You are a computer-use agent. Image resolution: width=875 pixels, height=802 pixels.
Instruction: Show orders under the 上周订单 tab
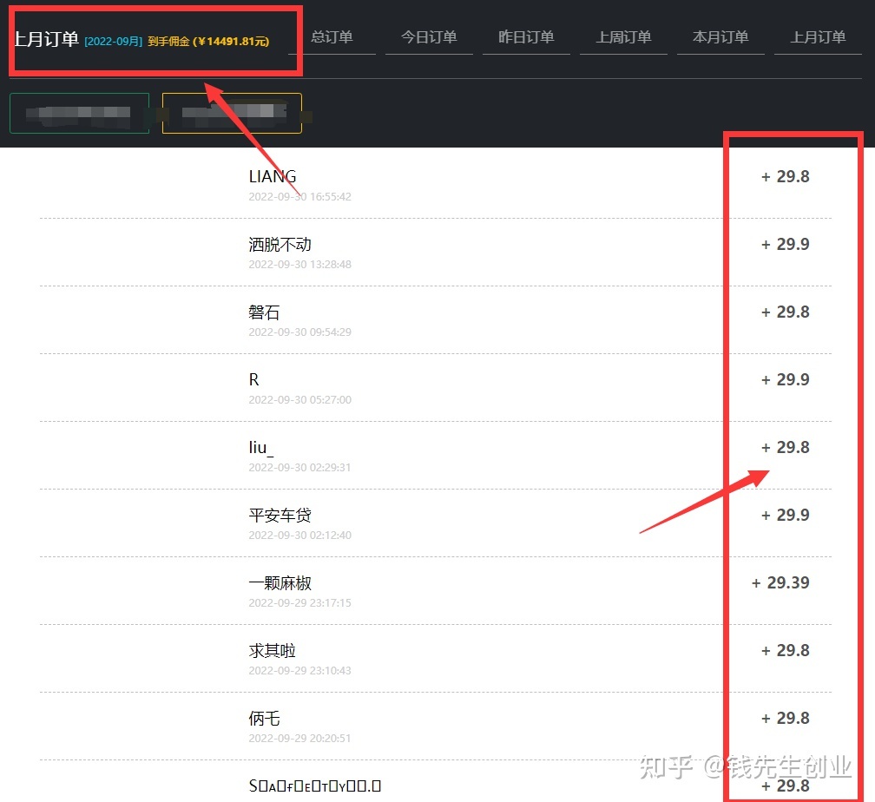pyautogui.click(x=623, y=37)
